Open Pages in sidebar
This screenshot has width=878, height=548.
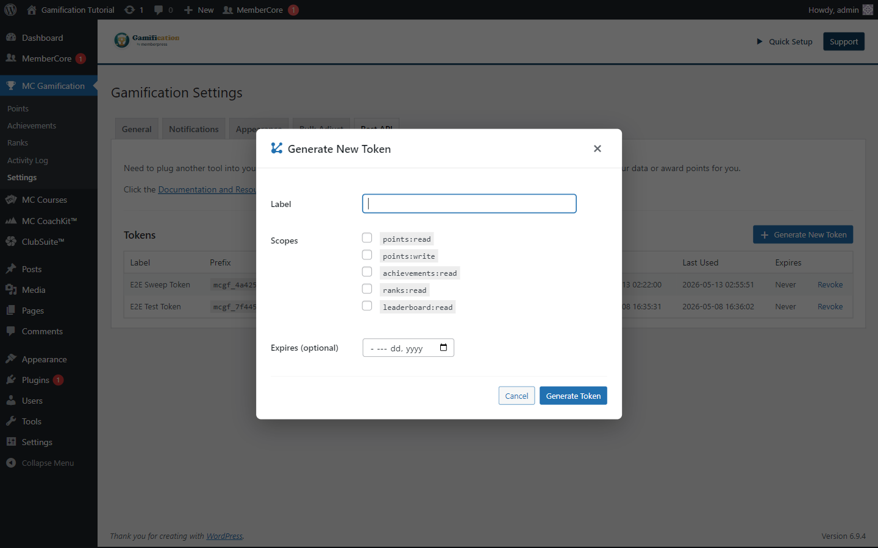coord(49,311)
